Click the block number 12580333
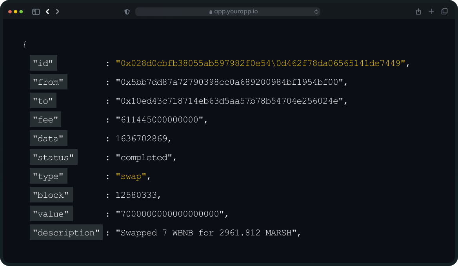Viewport: 458px width, 266px height. pos(136,195)
